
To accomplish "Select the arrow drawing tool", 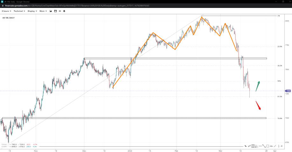I will pos(246,146).
